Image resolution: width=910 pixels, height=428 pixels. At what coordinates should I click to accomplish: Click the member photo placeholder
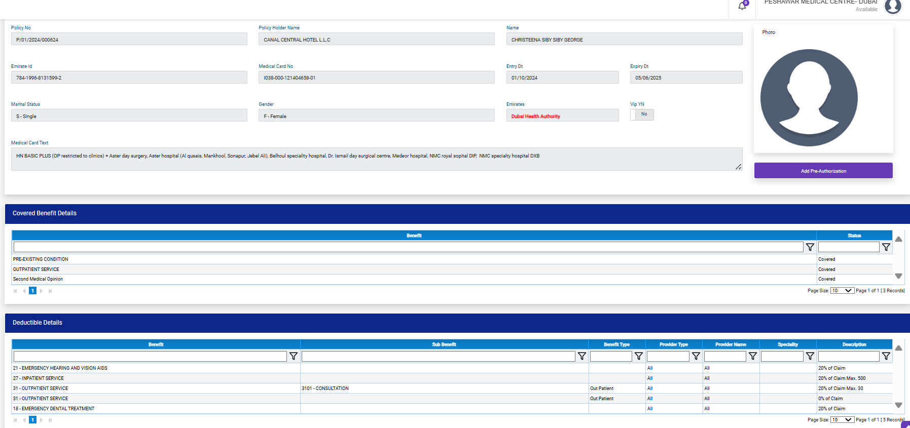pyautogui.click(x=809, y=98)
